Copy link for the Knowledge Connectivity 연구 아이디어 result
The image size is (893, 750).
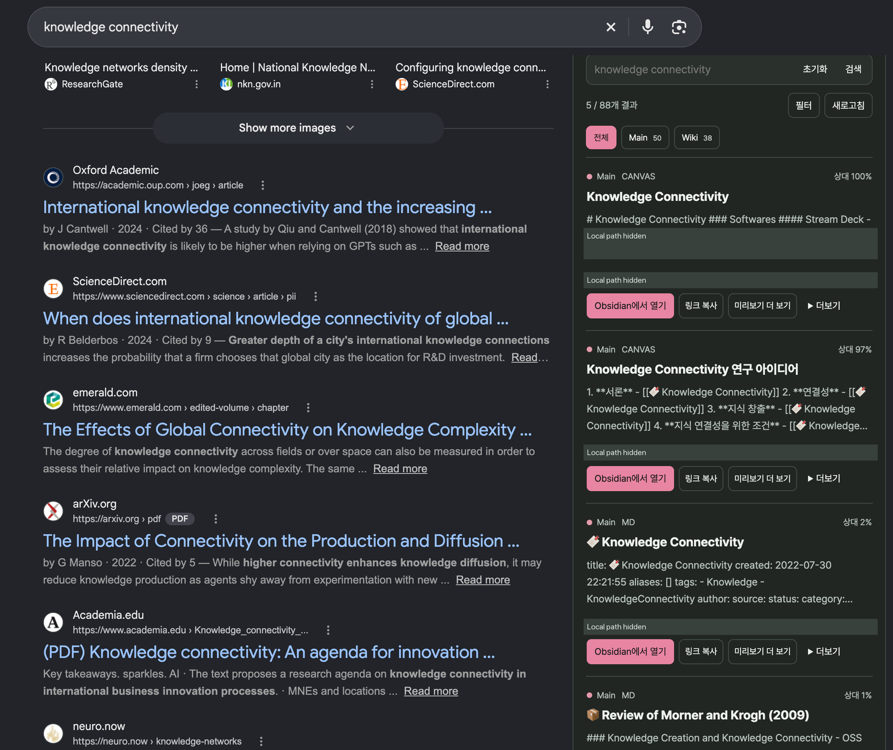click(701, 478)
